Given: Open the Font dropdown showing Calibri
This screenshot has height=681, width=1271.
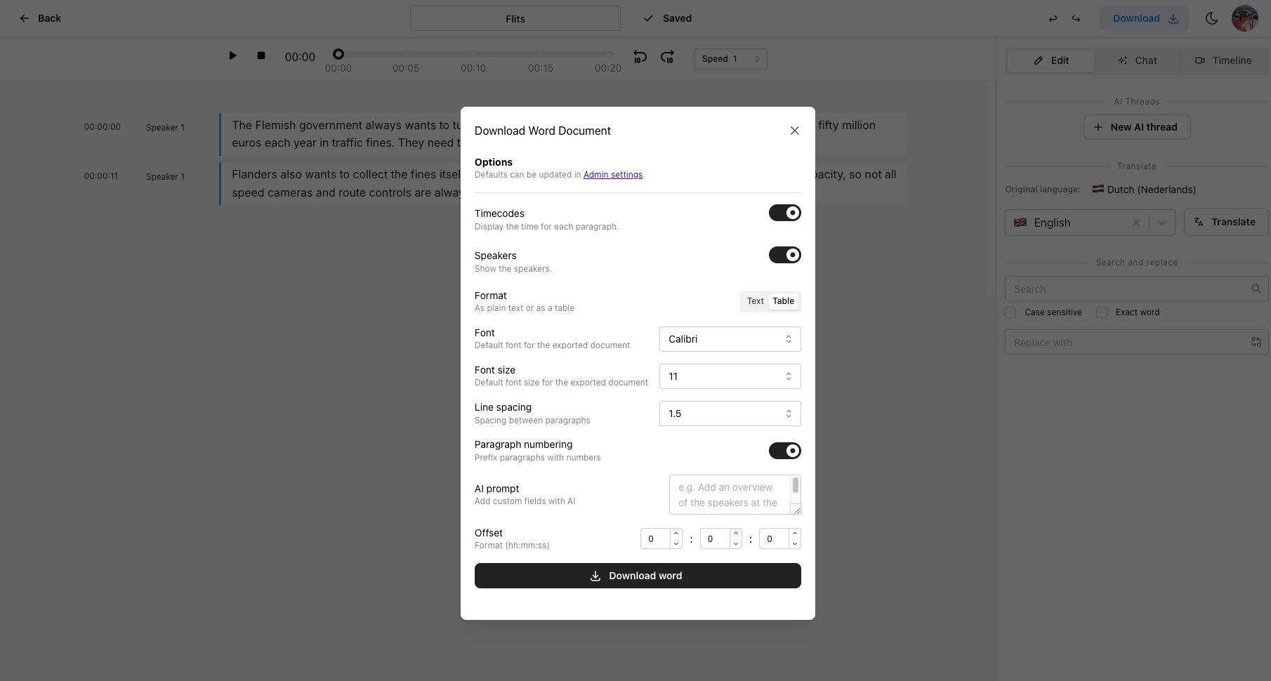Looking at the screenshot, I should (730, 339).
